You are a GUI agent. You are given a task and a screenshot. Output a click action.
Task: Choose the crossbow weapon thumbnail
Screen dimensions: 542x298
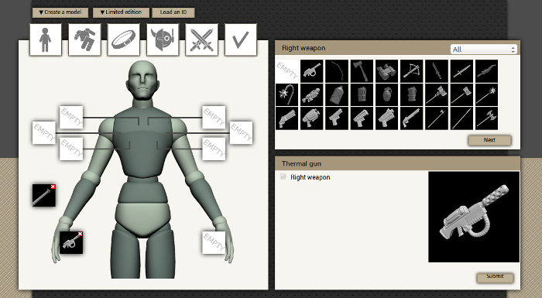(412, 71)
